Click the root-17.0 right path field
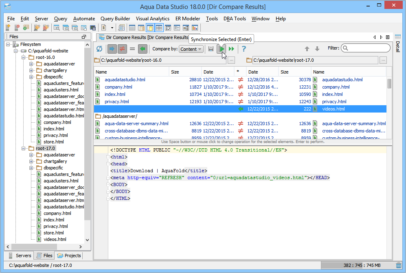This screenshot has width=406, height=273. 315,60
